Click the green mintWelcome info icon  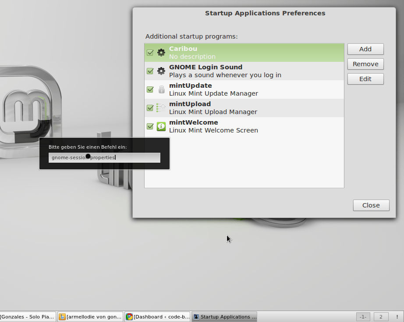(x=161, y=126)
